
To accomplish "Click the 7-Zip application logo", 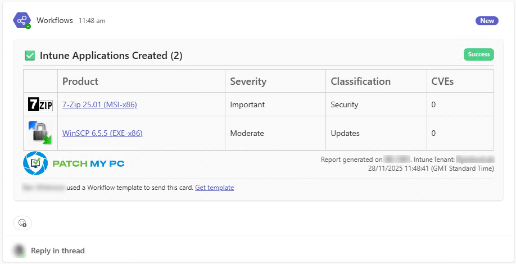I will [40, 104].
